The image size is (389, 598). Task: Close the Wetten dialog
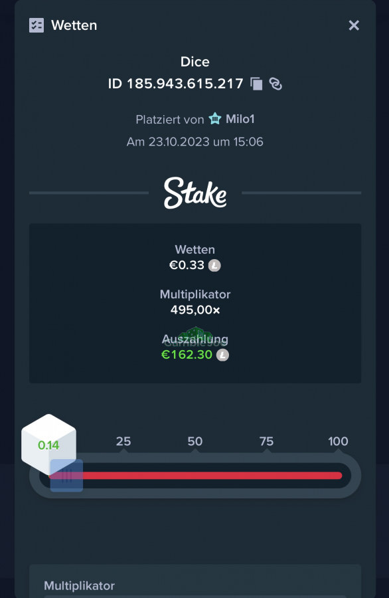click(x=354, y=25)
